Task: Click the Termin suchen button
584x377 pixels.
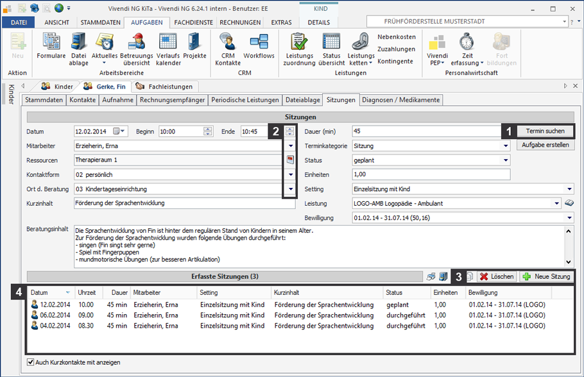Action: pyautogui.click(x=545, y=131)
